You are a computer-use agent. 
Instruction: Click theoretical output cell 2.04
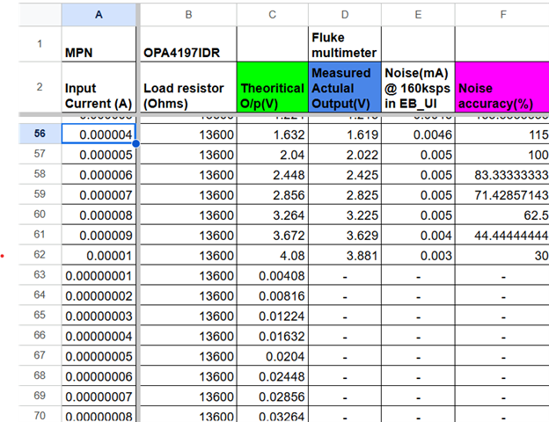[x=273, y=155]
